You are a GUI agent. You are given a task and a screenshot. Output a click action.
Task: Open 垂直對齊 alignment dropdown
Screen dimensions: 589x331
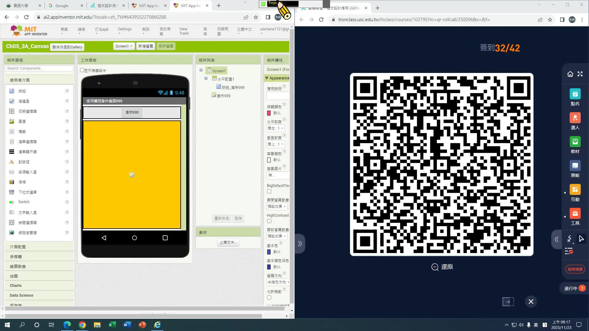click(275, 144)
